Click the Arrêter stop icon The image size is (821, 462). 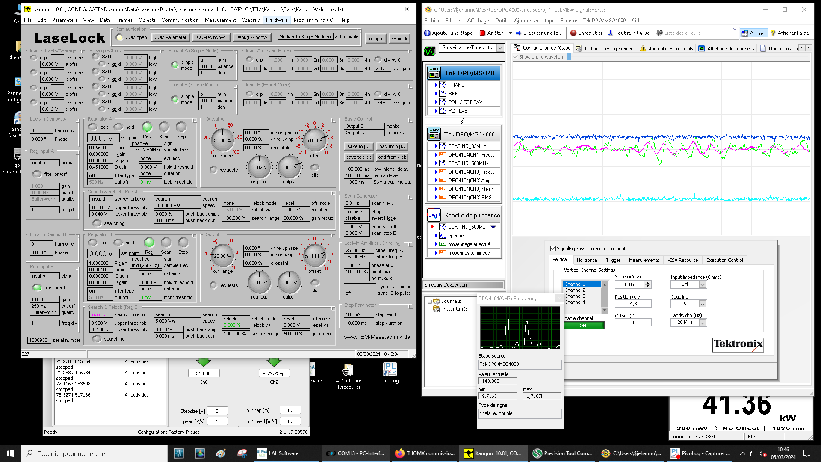[x=482, y=33]
